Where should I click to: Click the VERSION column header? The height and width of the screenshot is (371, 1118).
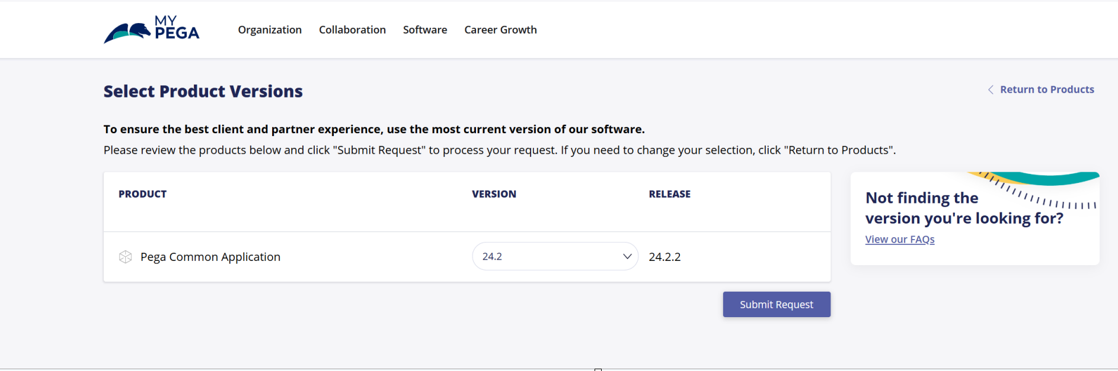tap(494, 194)
